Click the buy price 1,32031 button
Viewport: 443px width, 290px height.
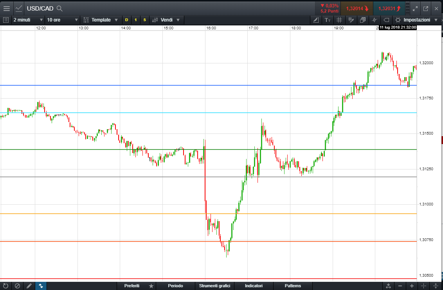[389, 9]
